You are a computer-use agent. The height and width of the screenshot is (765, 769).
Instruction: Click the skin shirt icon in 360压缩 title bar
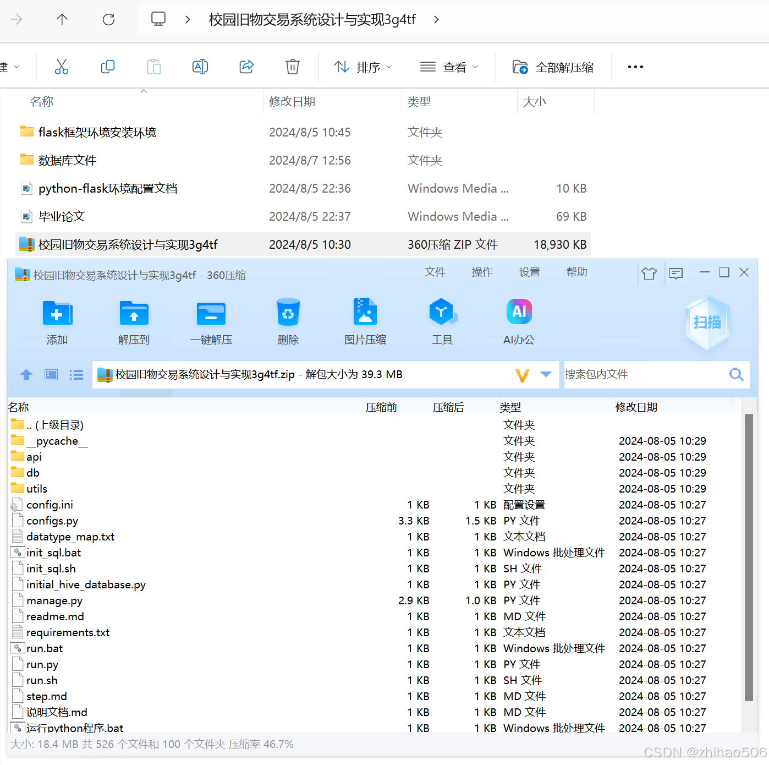click(649, 273)
